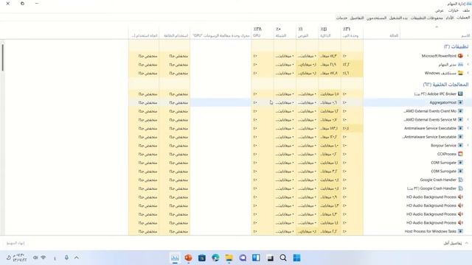
Task: Click the Task Manager taskbar icon
Action: click(175, 258)
